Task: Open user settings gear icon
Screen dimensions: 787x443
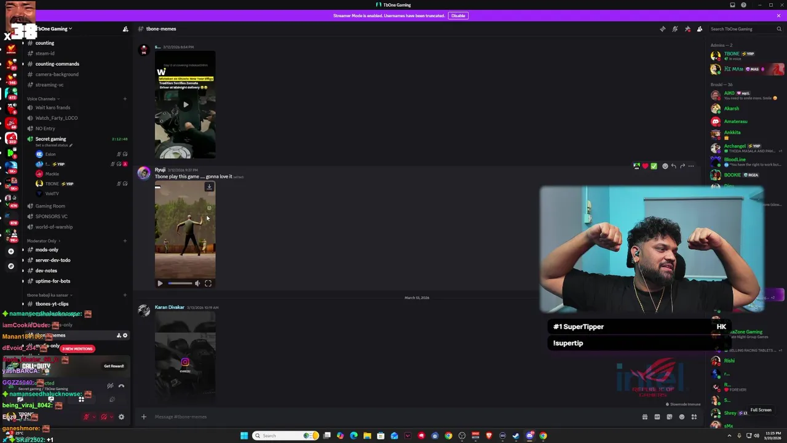Action: point(121,417)
